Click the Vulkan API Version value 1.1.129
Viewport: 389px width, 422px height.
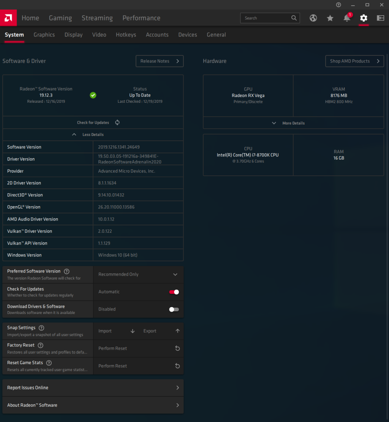pos(104,243)
